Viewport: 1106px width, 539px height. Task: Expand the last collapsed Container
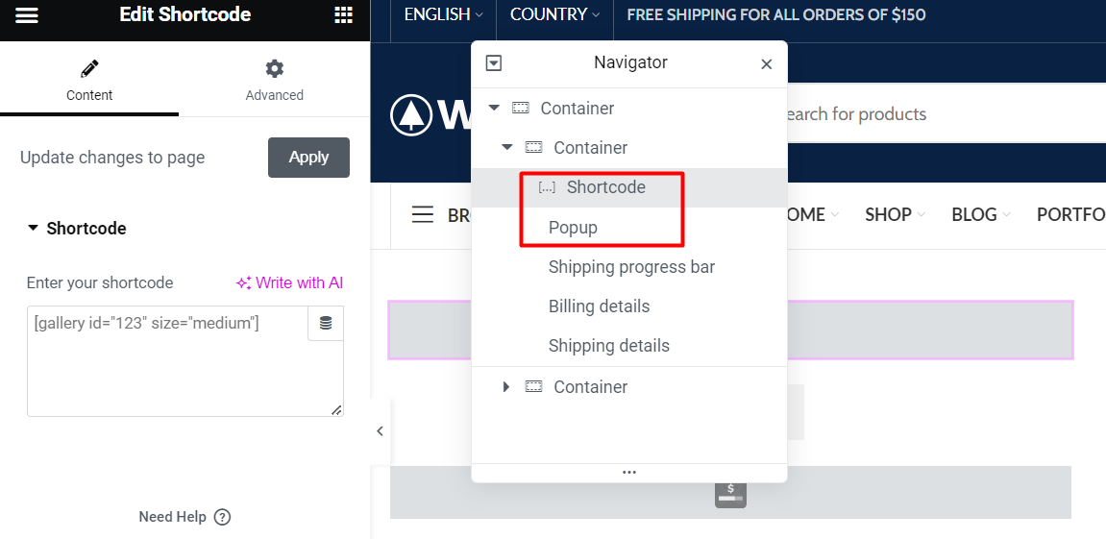pyautogui.click(x=505, y=386)
